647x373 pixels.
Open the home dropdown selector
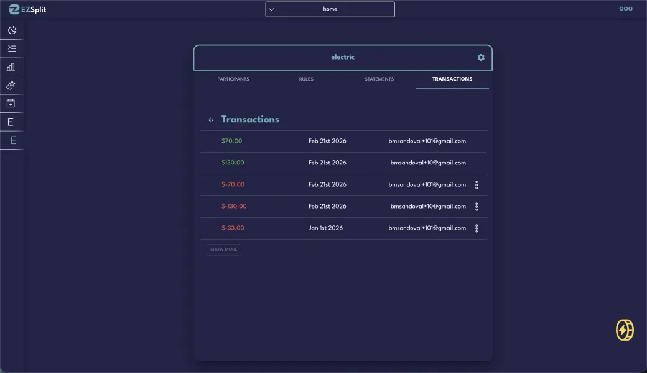point(330,9)
